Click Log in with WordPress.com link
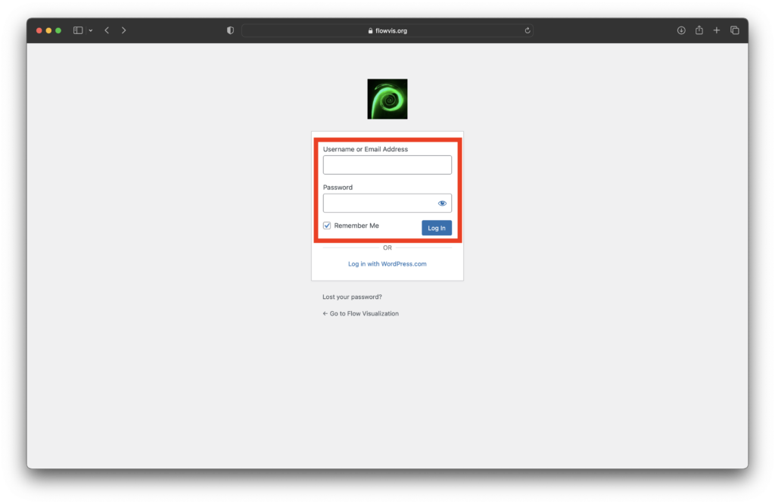The image size is (775, 504). point(387,264)
